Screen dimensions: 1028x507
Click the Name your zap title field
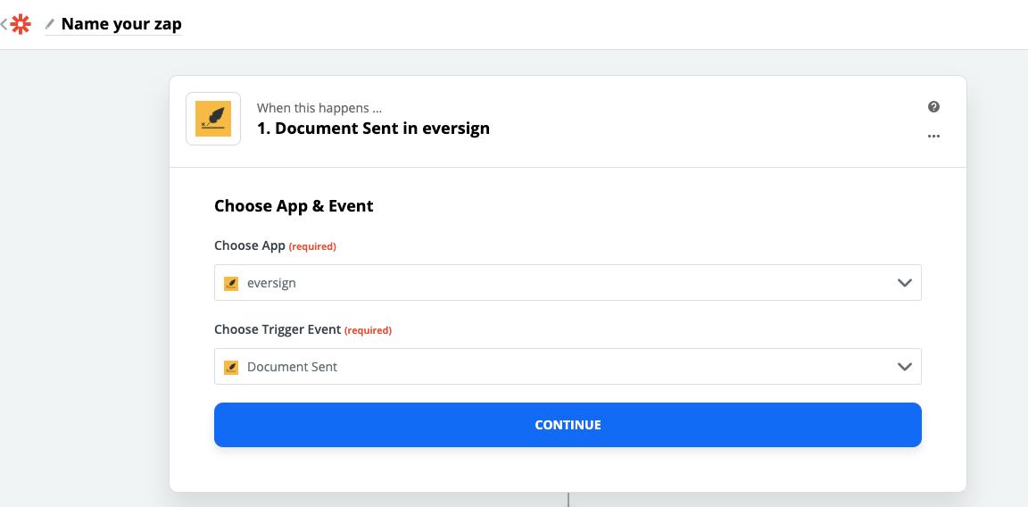click(121, 25)
